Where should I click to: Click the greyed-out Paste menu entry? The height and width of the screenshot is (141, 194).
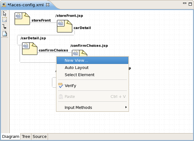[x=92, y=97]
